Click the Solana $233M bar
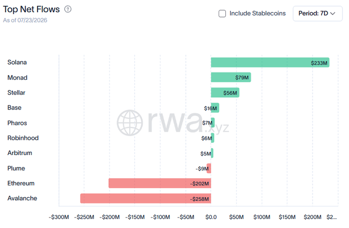 (x=270, y=63)
